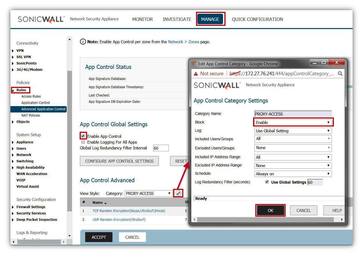The height and width of the screenshot is (254, 364).
Task: Click CANCEL in the popup dialog
Action: [303, 211]
